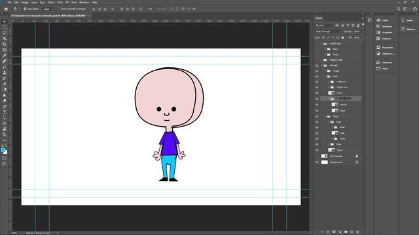Screen dimensions: 419x235
Task: Expand the +Head group
Action: [x=325, y=71]
